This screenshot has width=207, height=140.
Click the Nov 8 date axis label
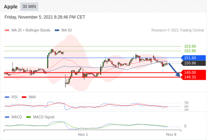(x=171, y=134)
